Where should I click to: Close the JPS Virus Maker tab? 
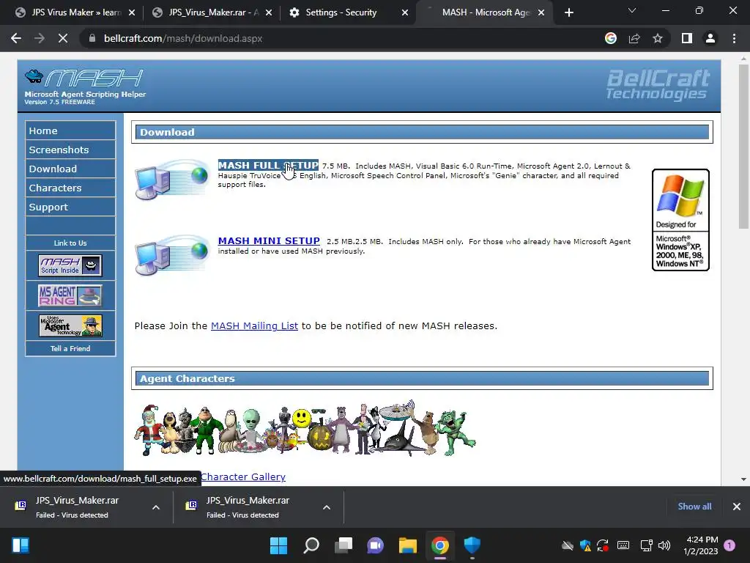click(132, 12)
